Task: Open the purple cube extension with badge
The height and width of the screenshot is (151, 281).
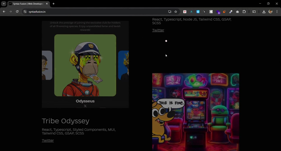Action: (218, 12)
